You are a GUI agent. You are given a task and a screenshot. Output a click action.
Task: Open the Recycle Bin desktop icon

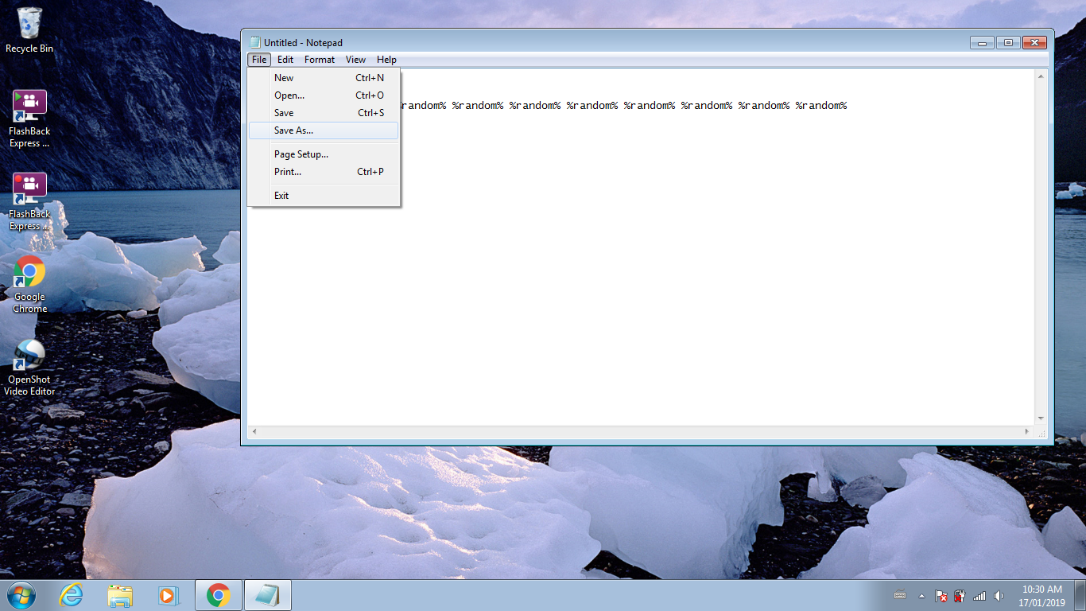point(29,30)
